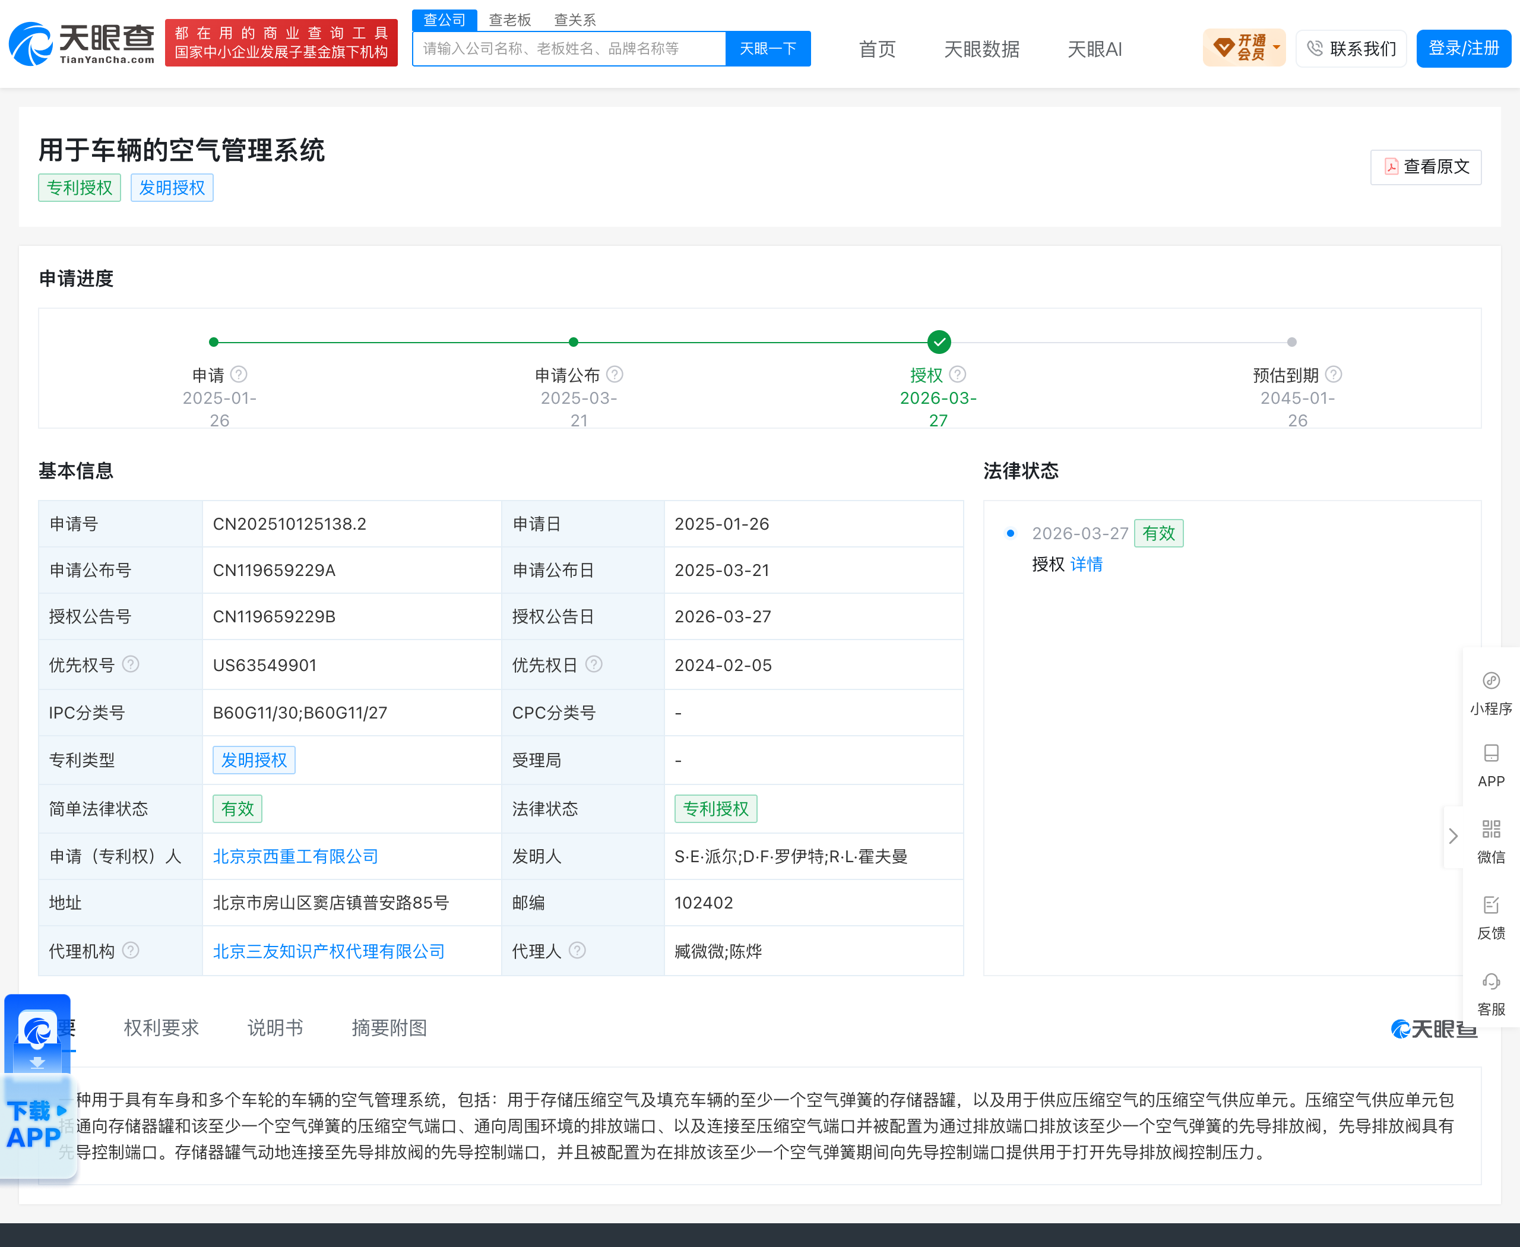The height and width of the screenshot is (1247, 1520).
Task: Open the 说明书 tab
Action: pos(275,1028)
